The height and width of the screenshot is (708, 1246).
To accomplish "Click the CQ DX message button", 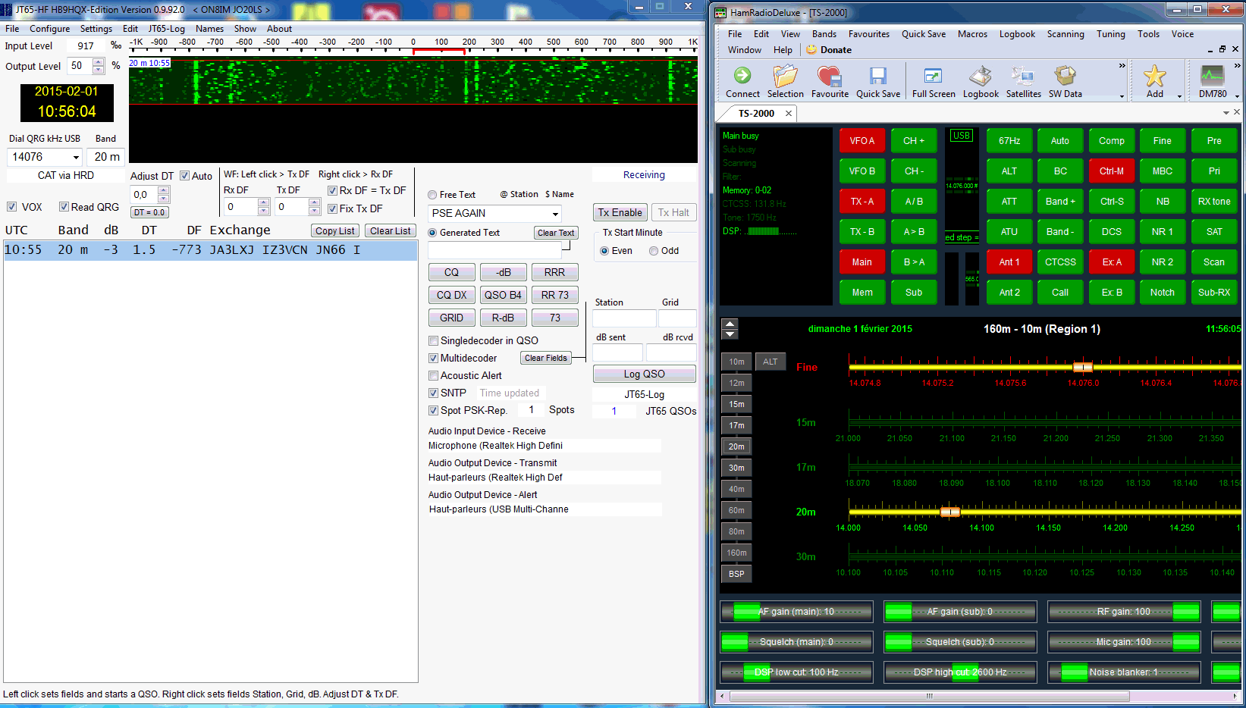I will pyautogui.click(x=452, y=296).
